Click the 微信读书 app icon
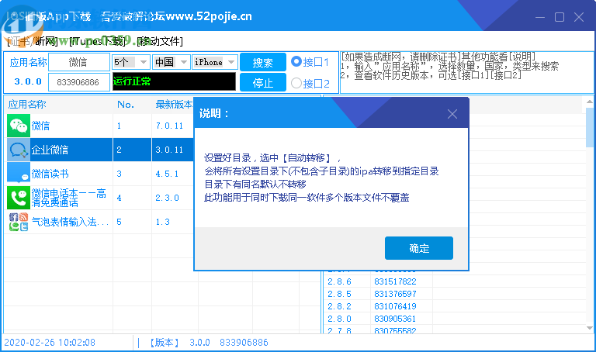 tap(19, 174)
